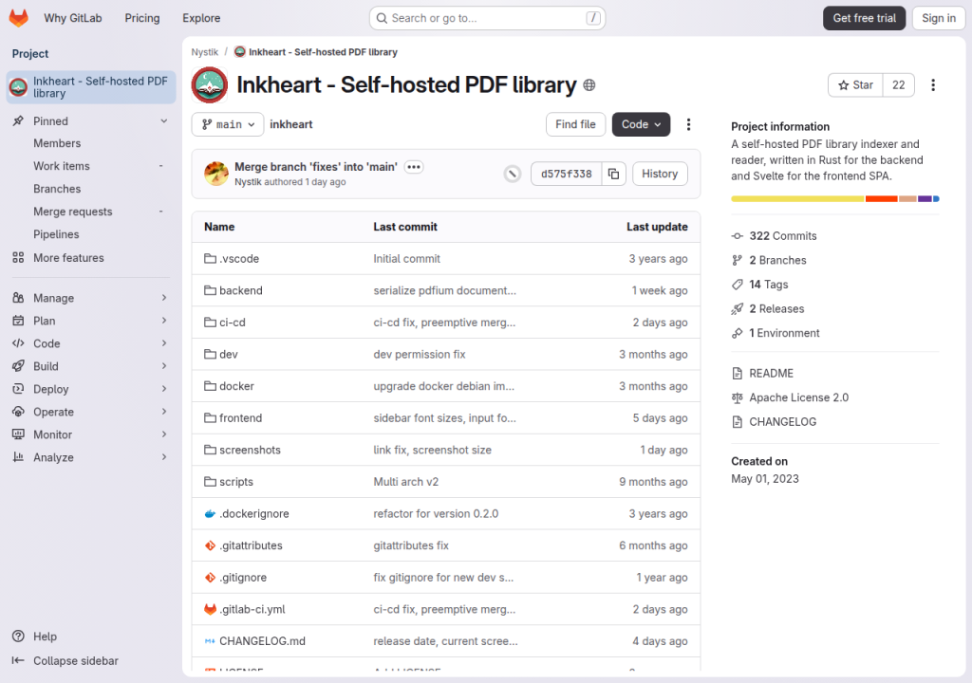Go to Nystik in the breadcrumb
The height and width of the screenshot is (683, 972).
(205, 52)
